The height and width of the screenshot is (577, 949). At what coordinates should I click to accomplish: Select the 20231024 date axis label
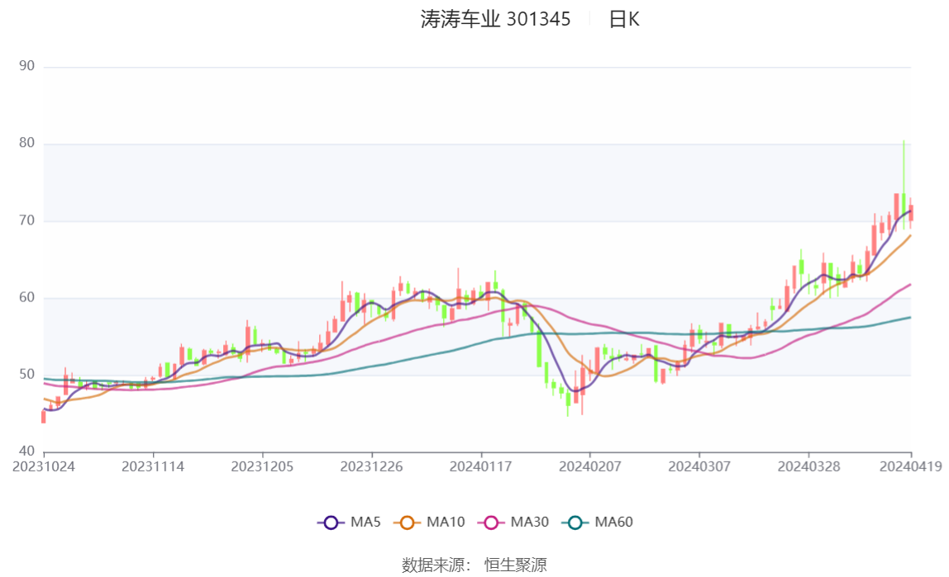click(44, 467)
